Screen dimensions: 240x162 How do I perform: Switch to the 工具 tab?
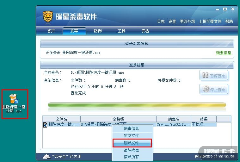[x=121, y=31]
